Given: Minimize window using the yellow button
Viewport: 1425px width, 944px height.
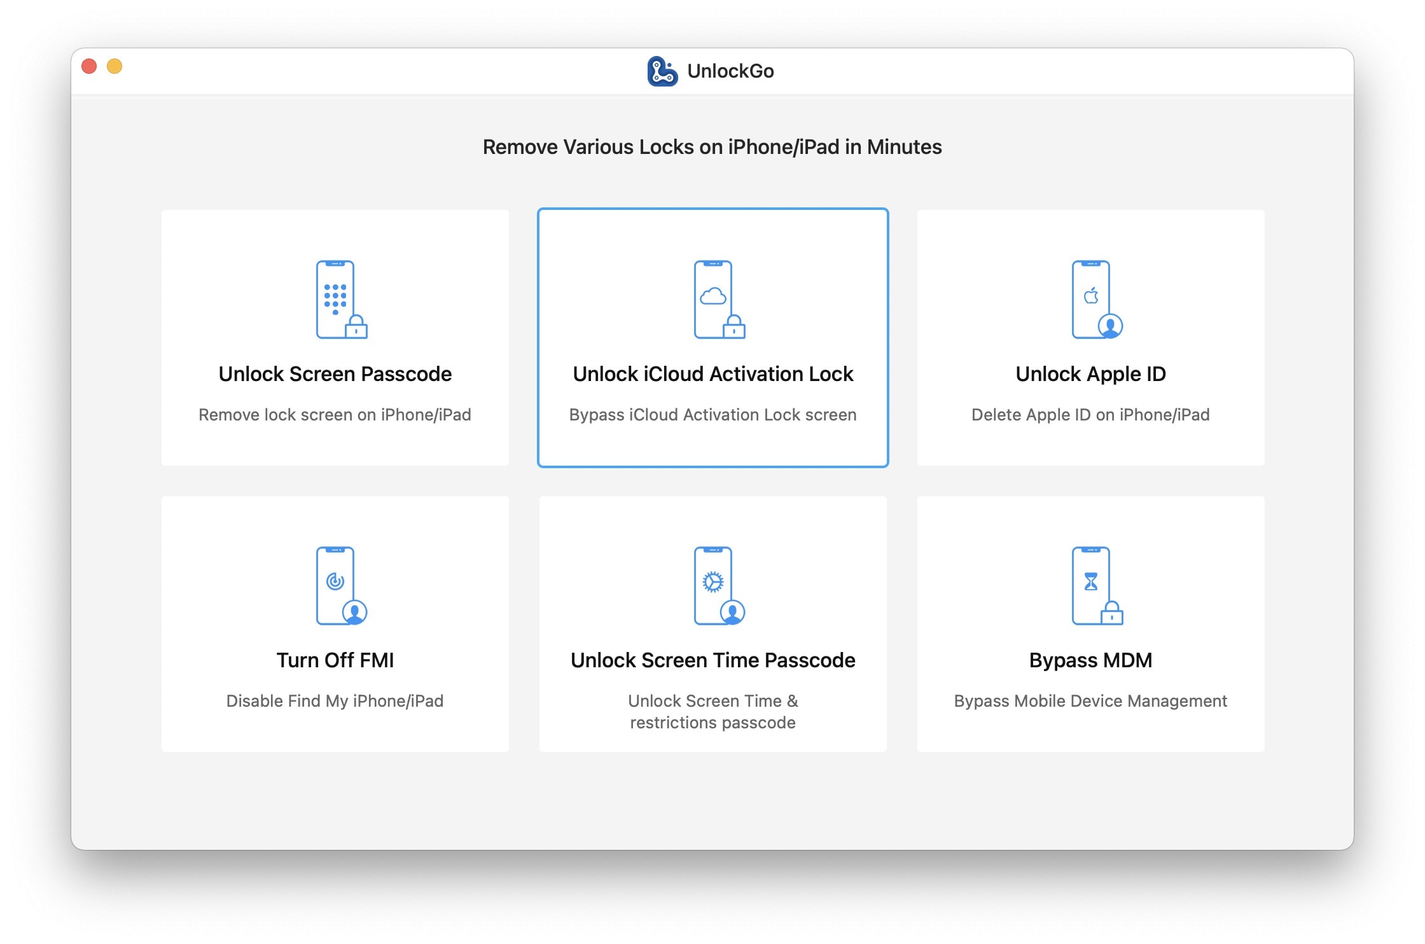Looking at the screenshot, I should [115, 66].
